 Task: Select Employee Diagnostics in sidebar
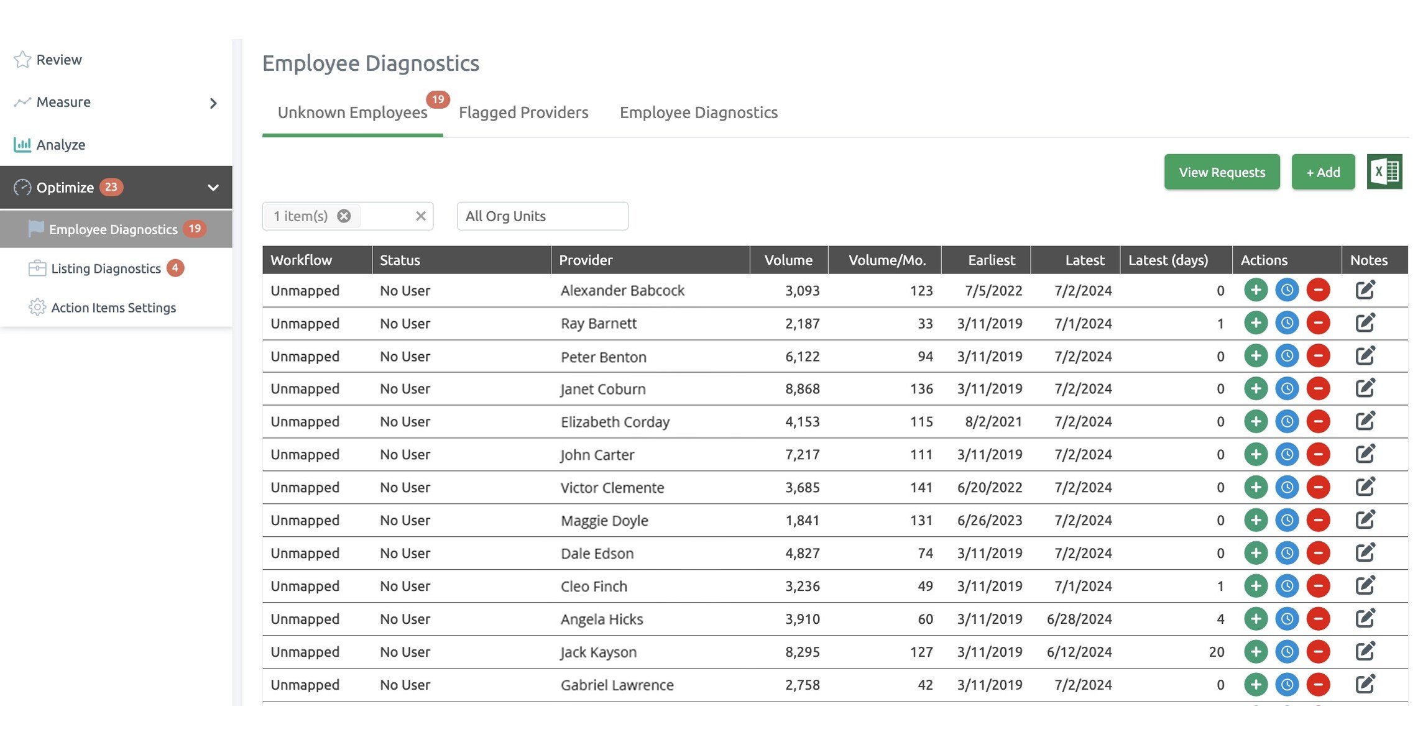(x=116, y=229)
